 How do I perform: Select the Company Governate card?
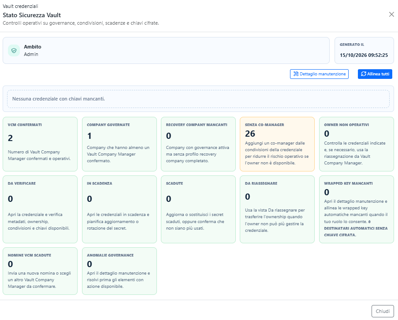point(119,144)
